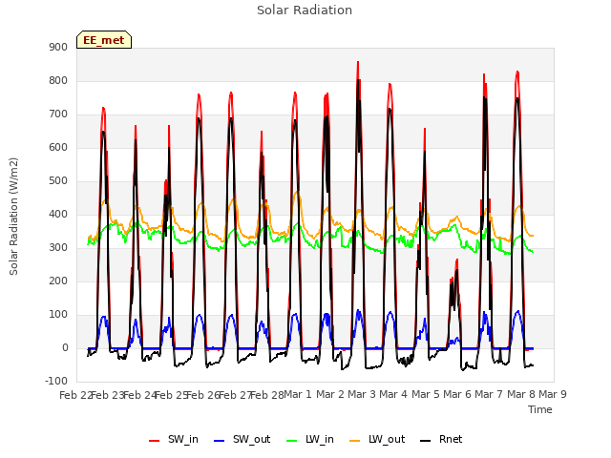Screen dimensions: 611x458
Task: Click the Solar Radiation chart title
Action: click(x=305, y=10)
